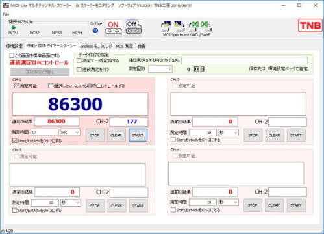Expand CH-2 panel time unit dropdown

[229, 133]
